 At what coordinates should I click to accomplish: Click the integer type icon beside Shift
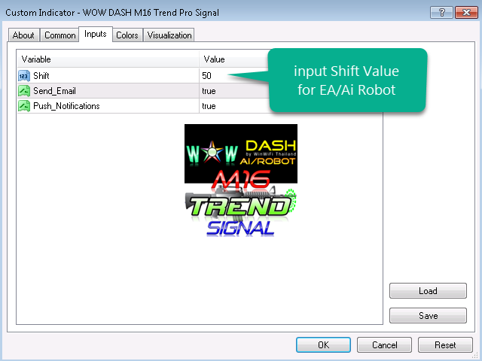tap(24, 76)
